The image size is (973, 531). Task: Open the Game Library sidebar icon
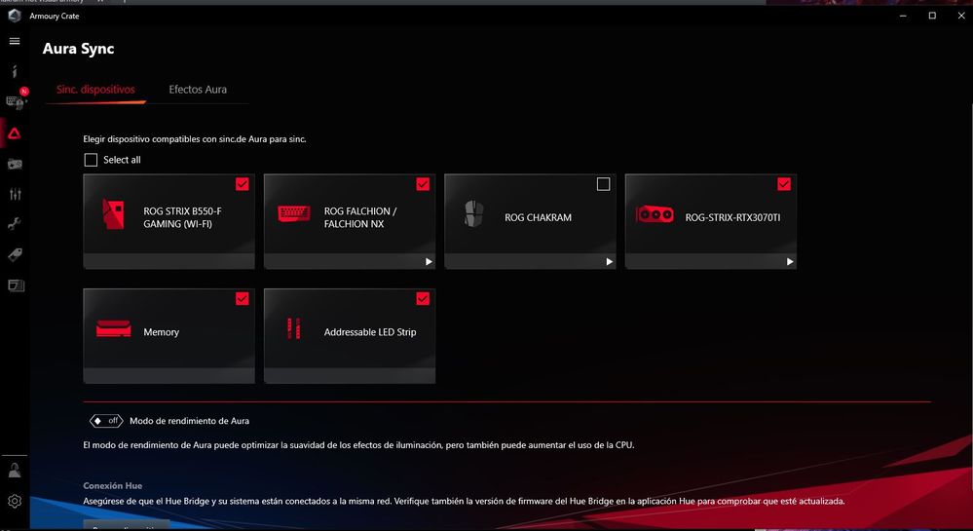pos(15,164)
